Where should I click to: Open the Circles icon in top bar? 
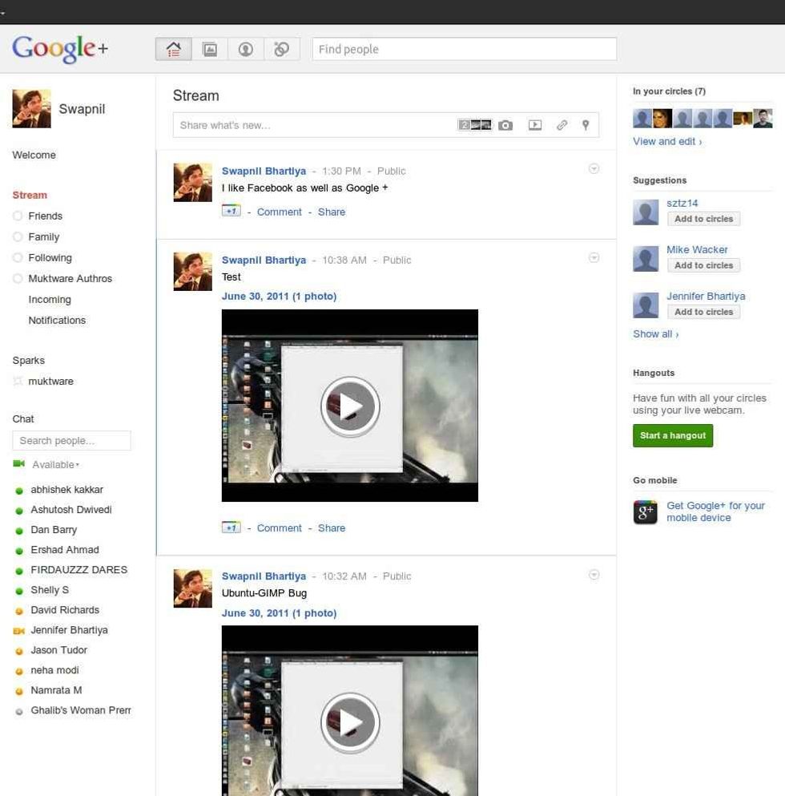point(281,50)
